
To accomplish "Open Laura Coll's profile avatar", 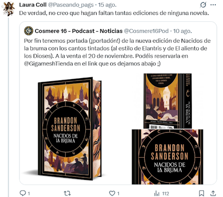I will point(8,9).
